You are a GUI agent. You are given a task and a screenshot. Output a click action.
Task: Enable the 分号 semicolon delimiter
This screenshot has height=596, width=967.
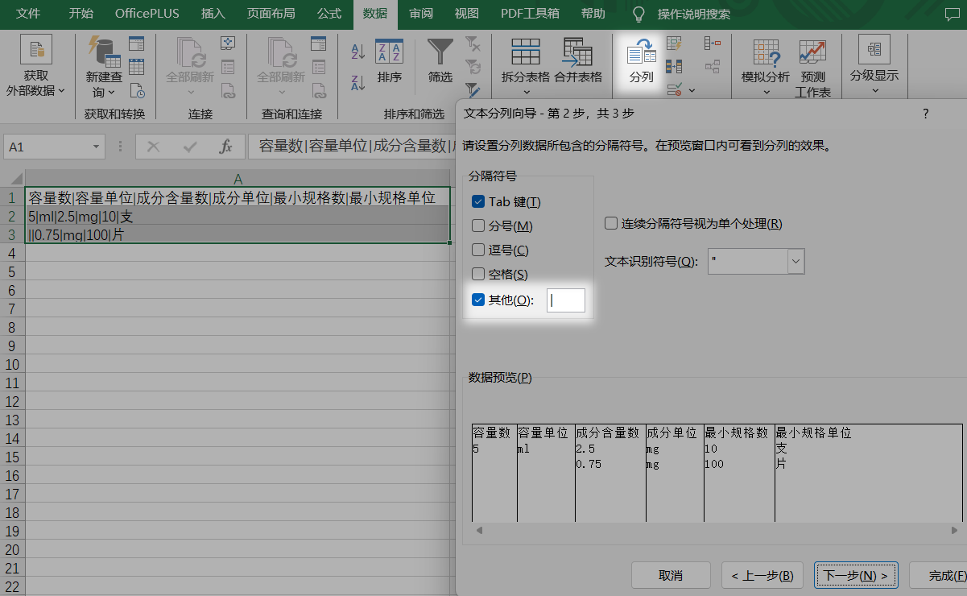coord(478,226)
